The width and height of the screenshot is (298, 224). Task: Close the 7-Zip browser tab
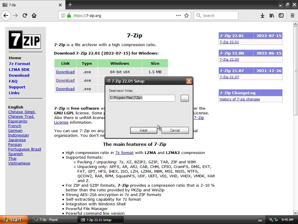coord(60,5)
